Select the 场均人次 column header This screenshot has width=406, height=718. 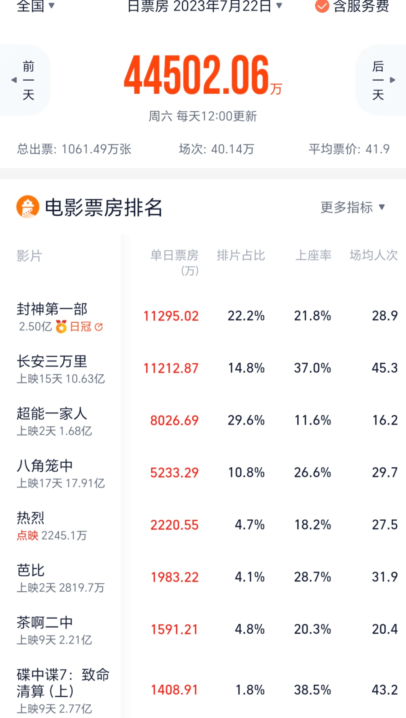click(374, 255)
